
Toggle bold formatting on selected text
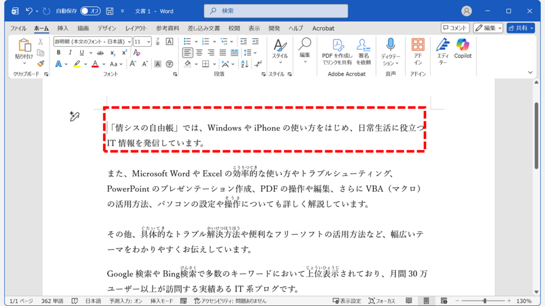click(x=59, y=52)
